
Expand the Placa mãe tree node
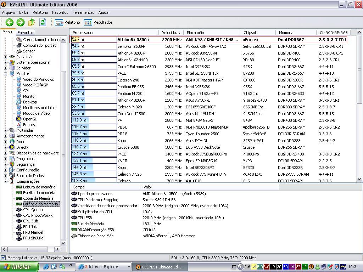coord(5,57)
